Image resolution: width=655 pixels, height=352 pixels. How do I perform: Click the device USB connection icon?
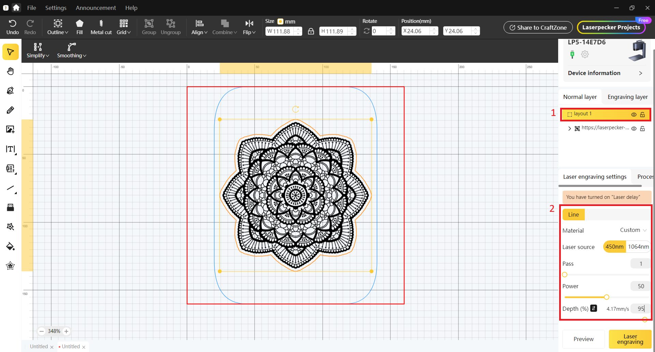(x=572, y=54)
